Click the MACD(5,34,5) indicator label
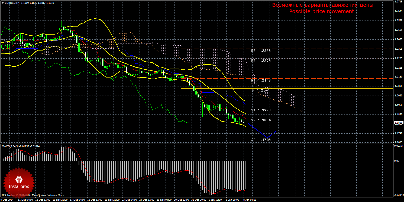404x202 pixels. click(x=10, y=146)
